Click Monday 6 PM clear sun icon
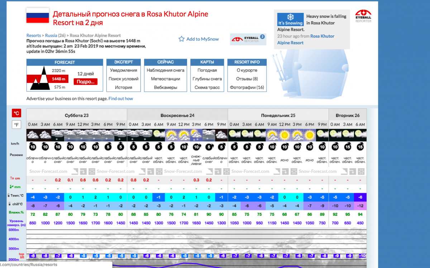430x268 pixels. [x=310, y=135]
